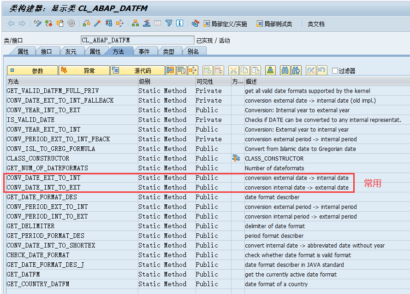Click the blue information icon
Image resolution: width=410 pixels, height=294 pixels.
click(179, 23)
